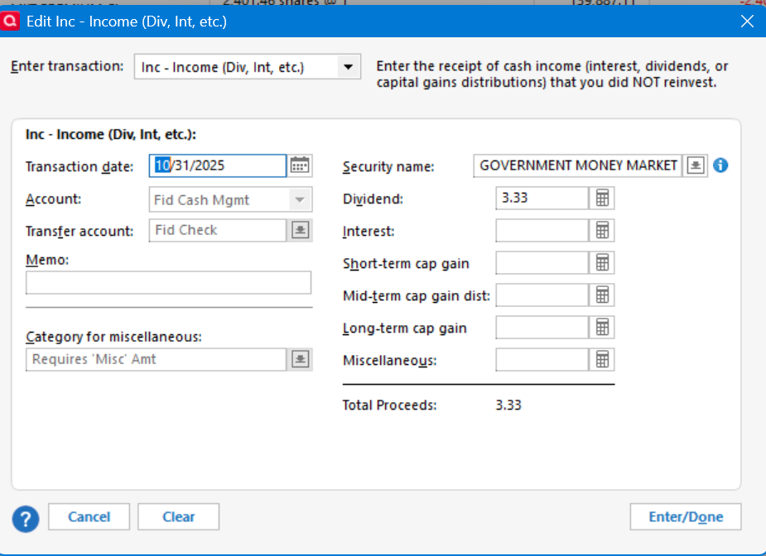
Task: Open calculator for Interest field
Action: pyautogui.click(x=602, y=230)
